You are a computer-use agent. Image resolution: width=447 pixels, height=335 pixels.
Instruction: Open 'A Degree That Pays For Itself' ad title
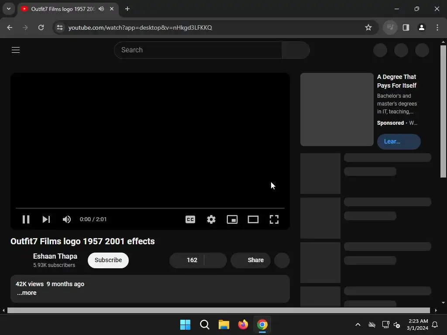pyautogui.click(x=396, y=81)
